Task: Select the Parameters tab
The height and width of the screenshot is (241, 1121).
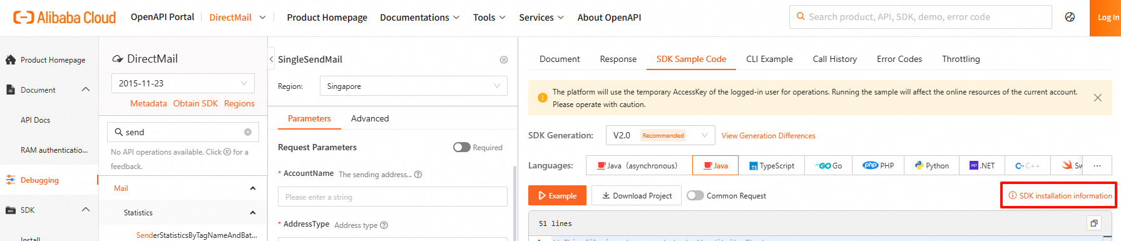Action: coord(309,118)
